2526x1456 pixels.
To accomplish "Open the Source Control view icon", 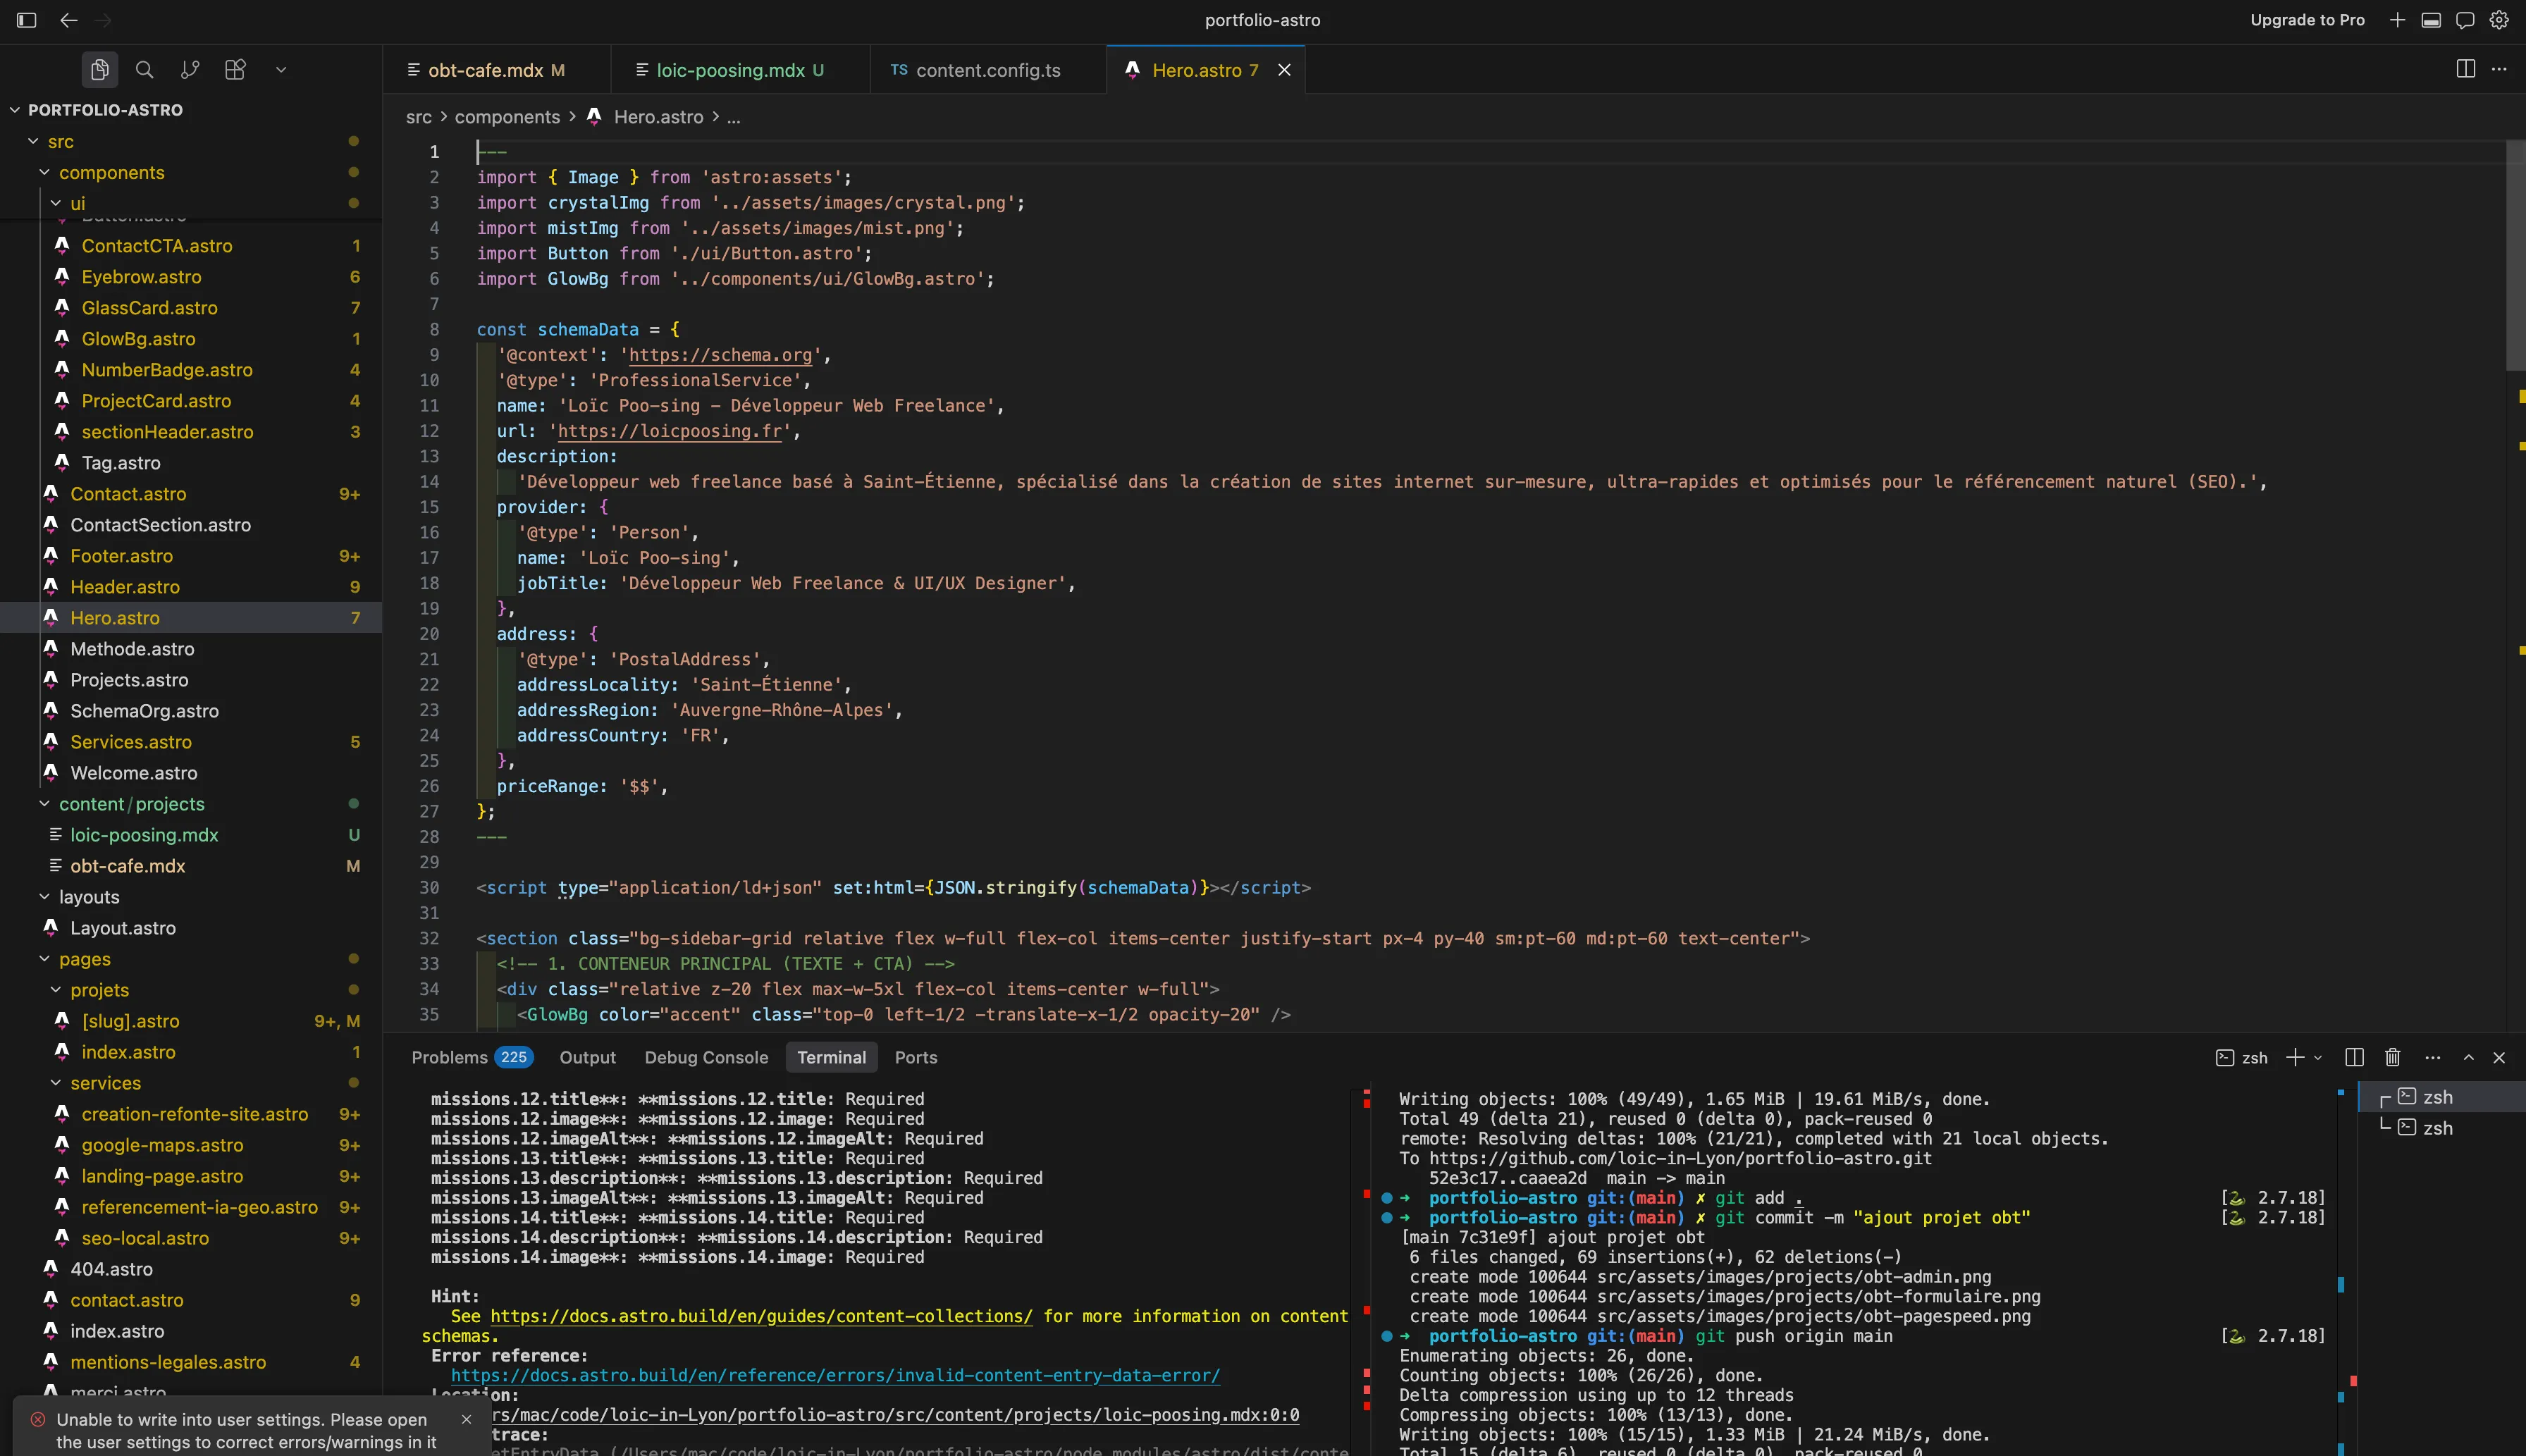I will pyautogui.click(x=190, y=70).
